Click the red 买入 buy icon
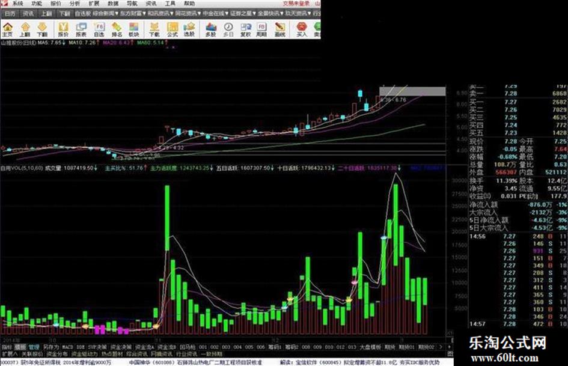The image size is (568, 366). (301, 29)
